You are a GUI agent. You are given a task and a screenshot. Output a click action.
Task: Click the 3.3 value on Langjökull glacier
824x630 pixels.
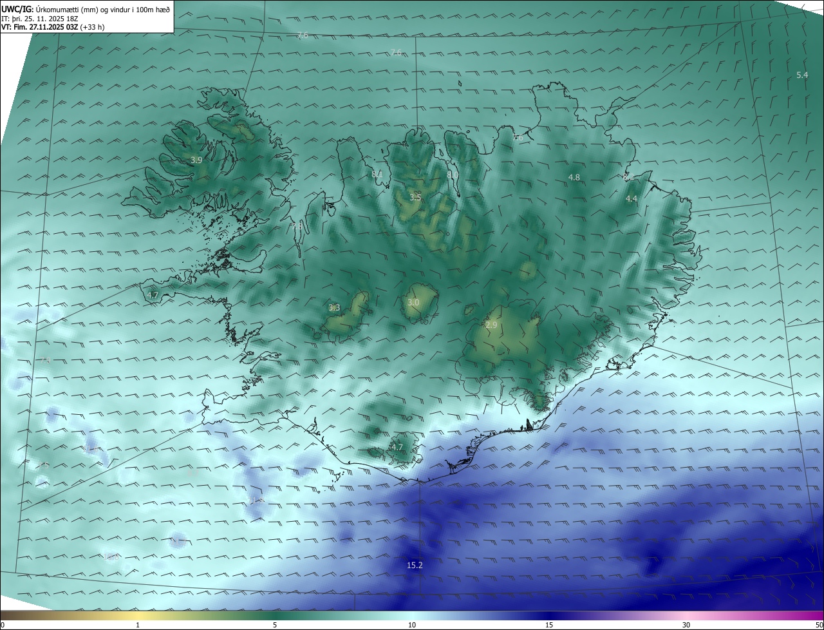334,307
